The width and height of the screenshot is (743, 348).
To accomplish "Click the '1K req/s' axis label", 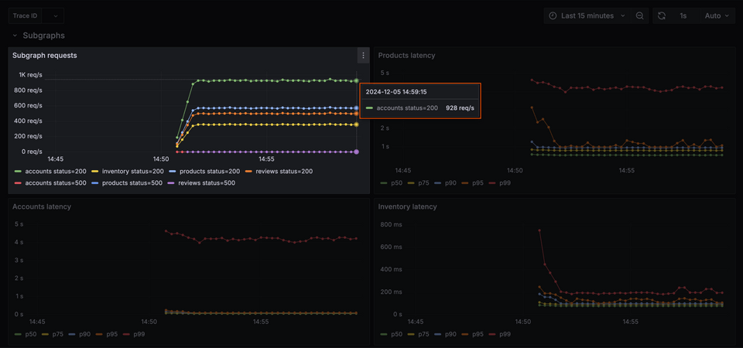I will 30,75.
